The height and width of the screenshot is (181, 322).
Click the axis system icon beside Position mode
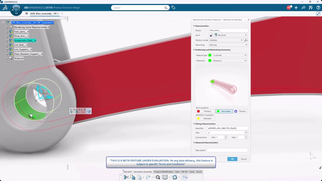click(x=246, y=40)
